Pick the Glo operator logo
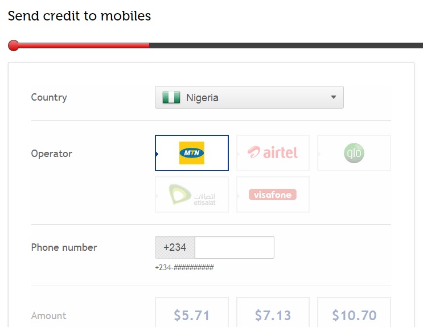Viewport: 423px width, 327px height. coord(354,153)
